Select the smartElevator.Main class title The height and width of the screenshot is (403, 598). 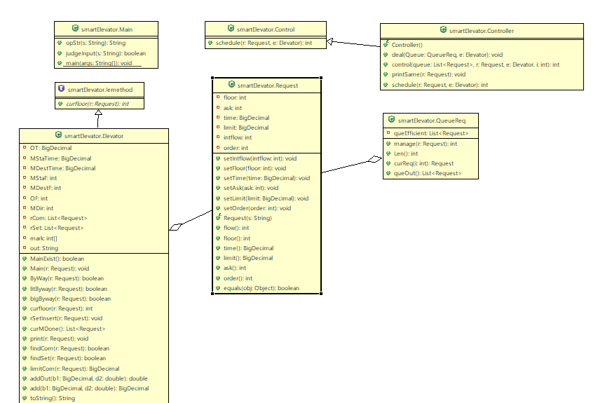click(x=107, y=29)
